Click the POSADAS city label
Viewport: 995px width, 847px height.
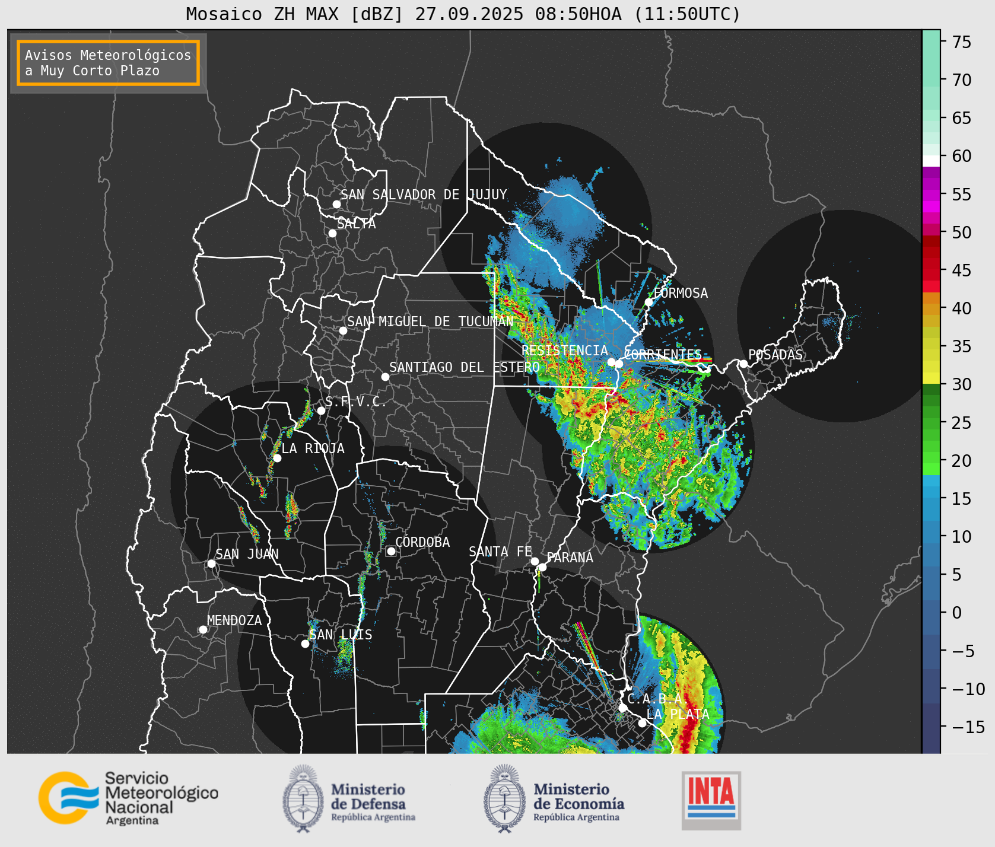coord(775,355)
